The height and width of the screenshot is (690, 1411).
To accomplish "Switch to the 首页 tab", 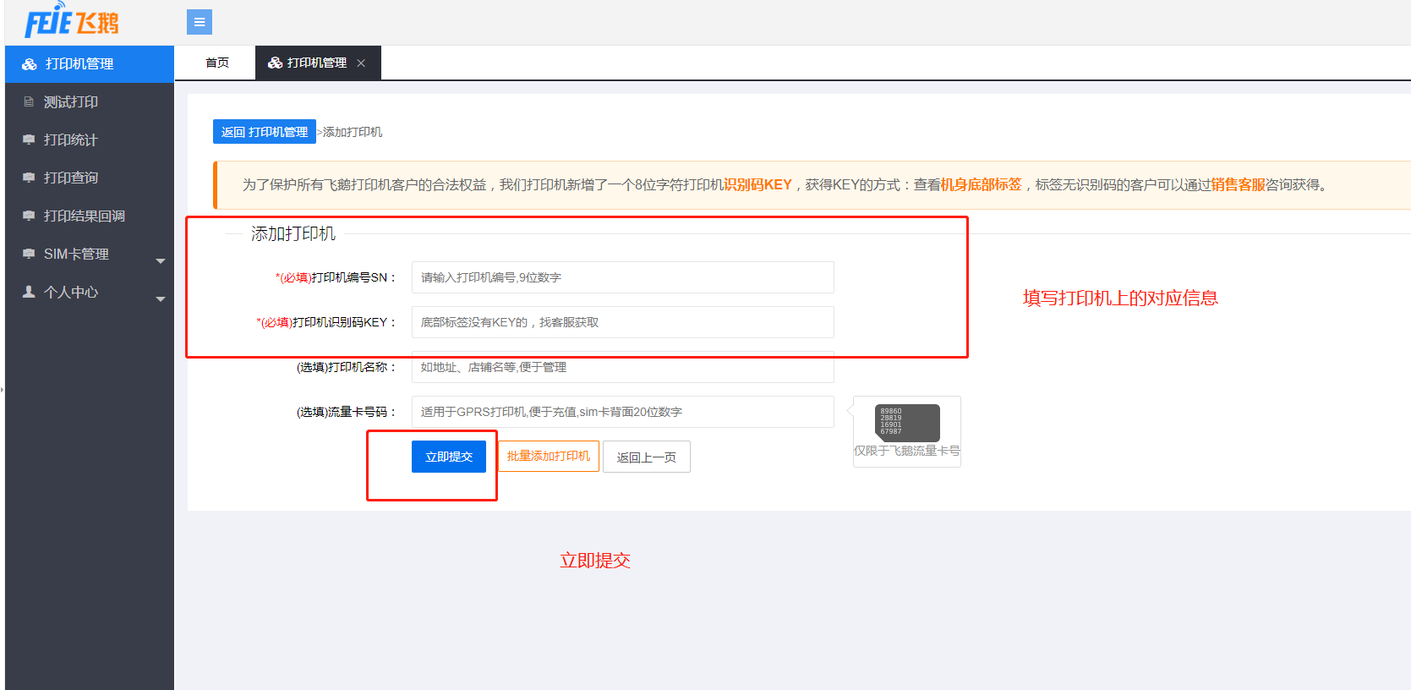I will 217,63.
